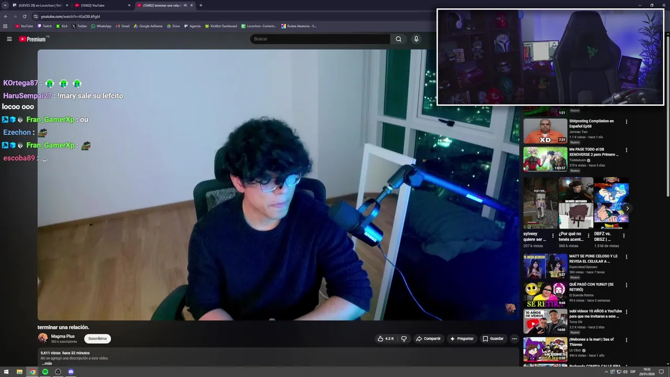Open options for 'subí videos 10 AÑOS' video
This screenshot has height=377, width=670.
pyautogui.click(x=626, y=312)
